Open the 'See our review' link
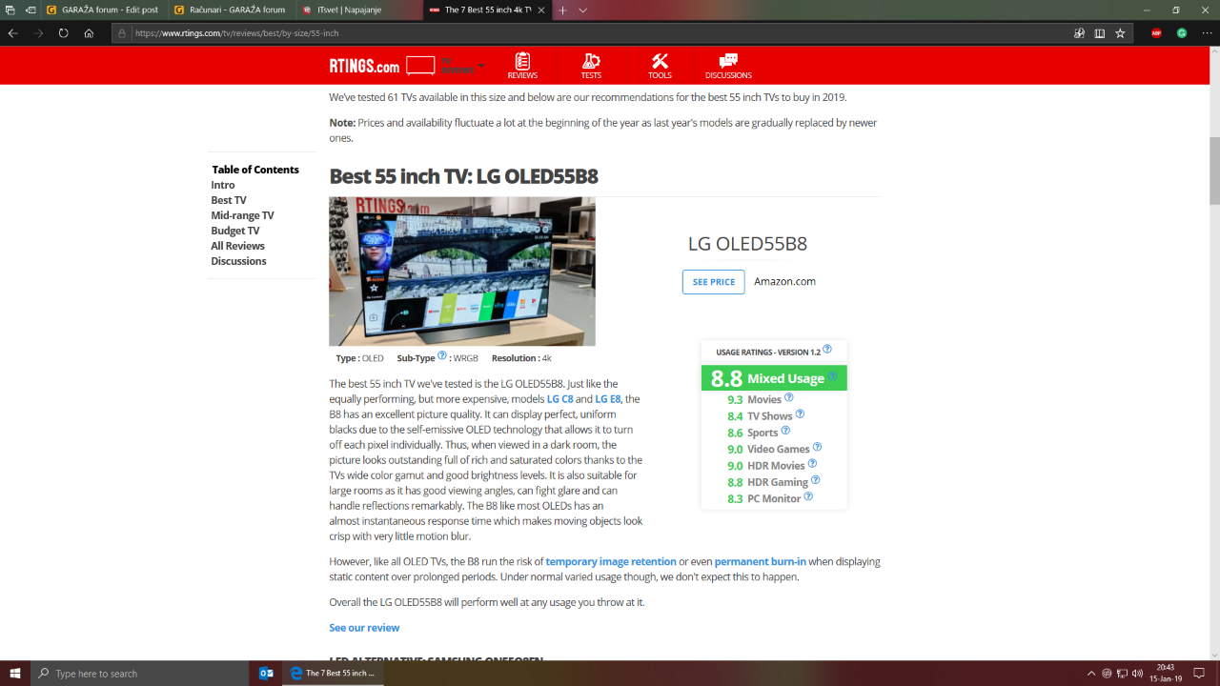 tap(364, 628)
